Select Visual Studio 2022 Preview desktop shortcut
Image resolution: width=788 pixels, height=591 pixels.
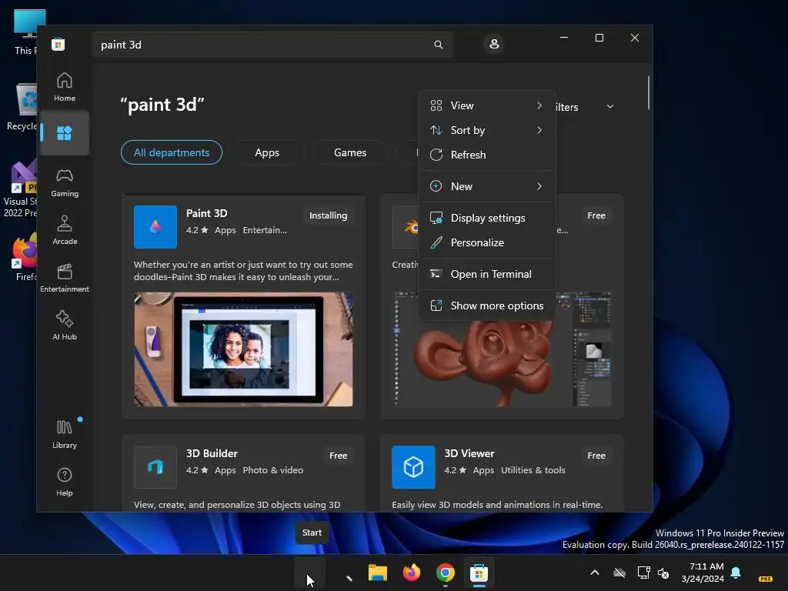[x=20, y=189]
